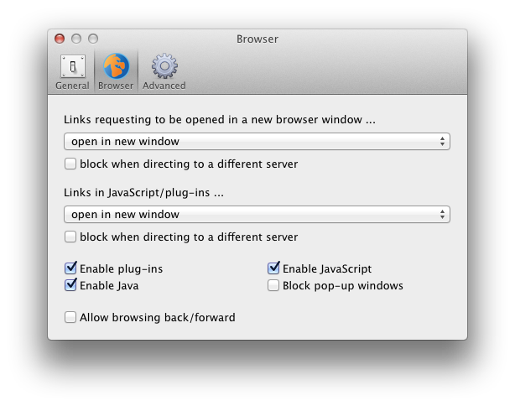Image resolution: width=515 pixels, height=406 pixels.
Task: Open the General preferences pane
Action: [72, 72]
